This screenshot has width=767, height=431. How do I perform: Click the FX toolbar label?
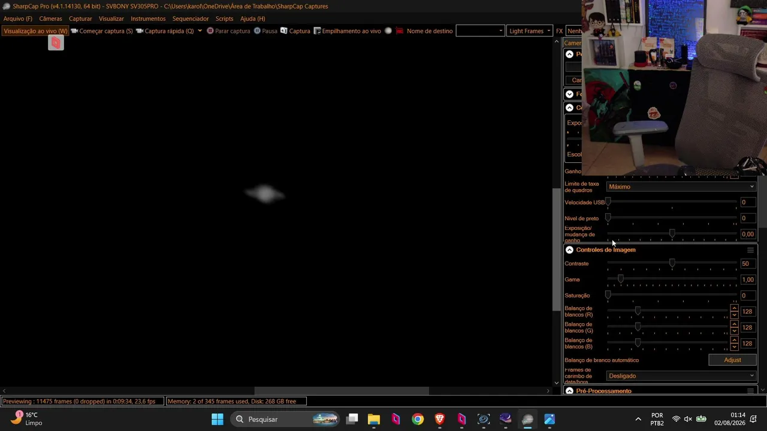559,31
